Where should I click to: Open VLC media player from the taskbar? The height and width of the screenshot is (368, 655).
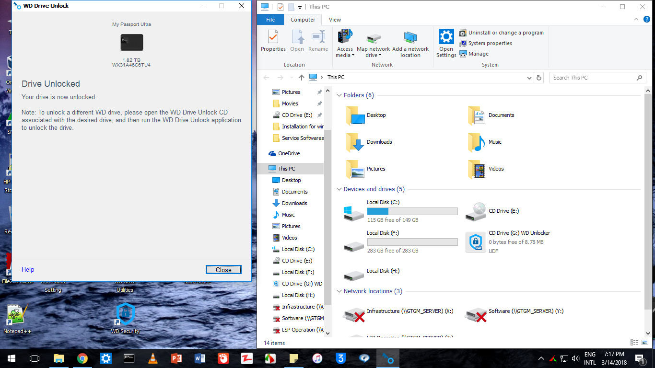coord(153,358)
